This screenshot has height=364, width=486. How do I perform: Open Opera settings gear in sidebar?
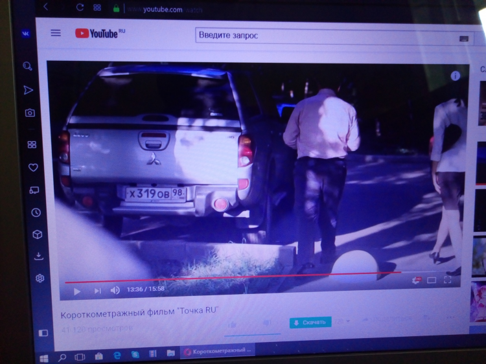coord(40,279)
